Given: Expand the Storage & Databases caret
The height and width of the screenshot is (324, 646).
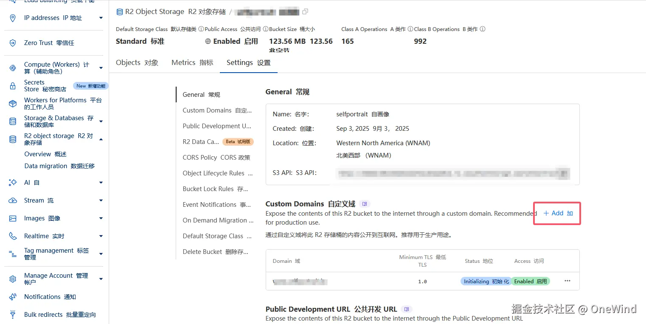Looking at the screenshot, I should pos(101,121).
